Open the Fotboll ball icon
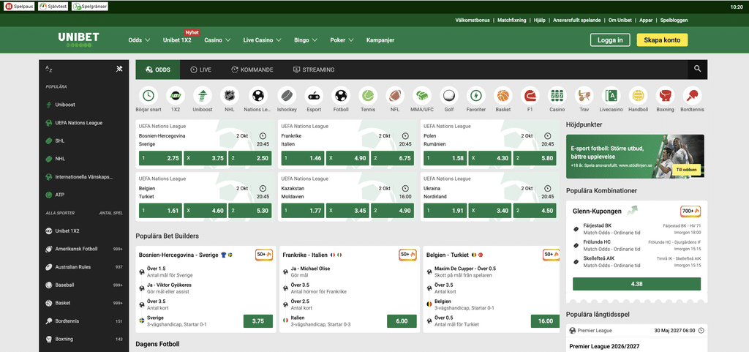749x352 pixels. [341, 96]
